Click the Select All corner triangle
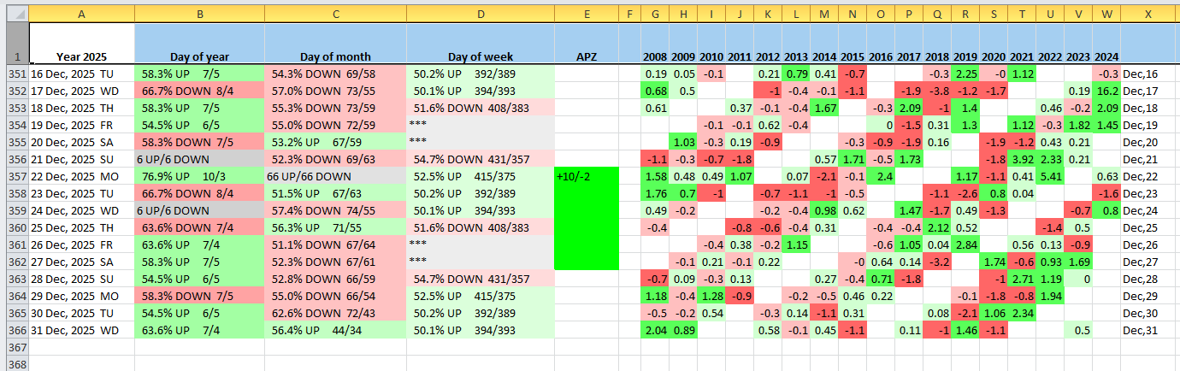 (15, 15)
